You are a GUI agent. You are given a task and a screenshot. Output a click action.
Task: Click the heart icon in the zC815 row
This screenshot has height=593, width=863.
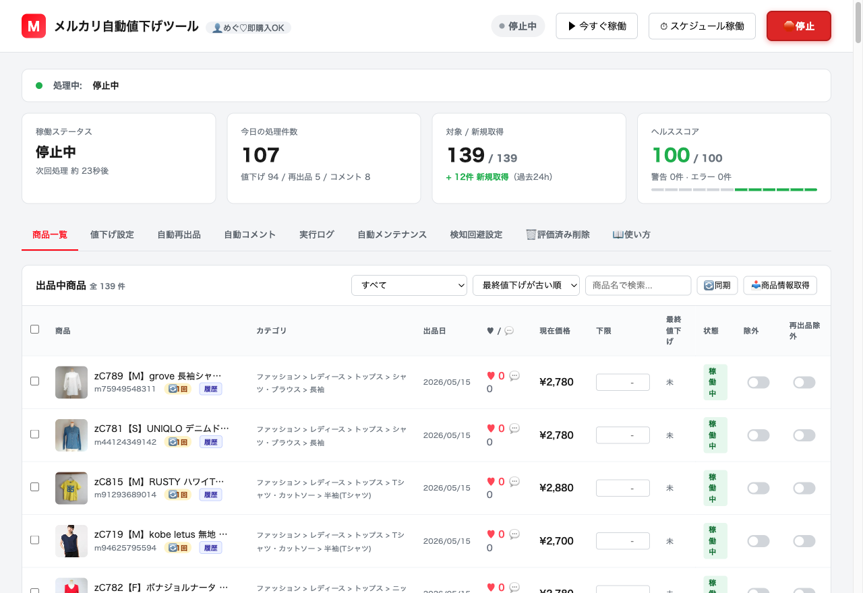[491, 482]
